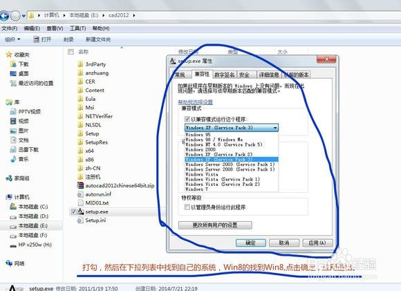
Task: Choose Windows Vista (Service Pack 2) option
Action: [232, 184]
